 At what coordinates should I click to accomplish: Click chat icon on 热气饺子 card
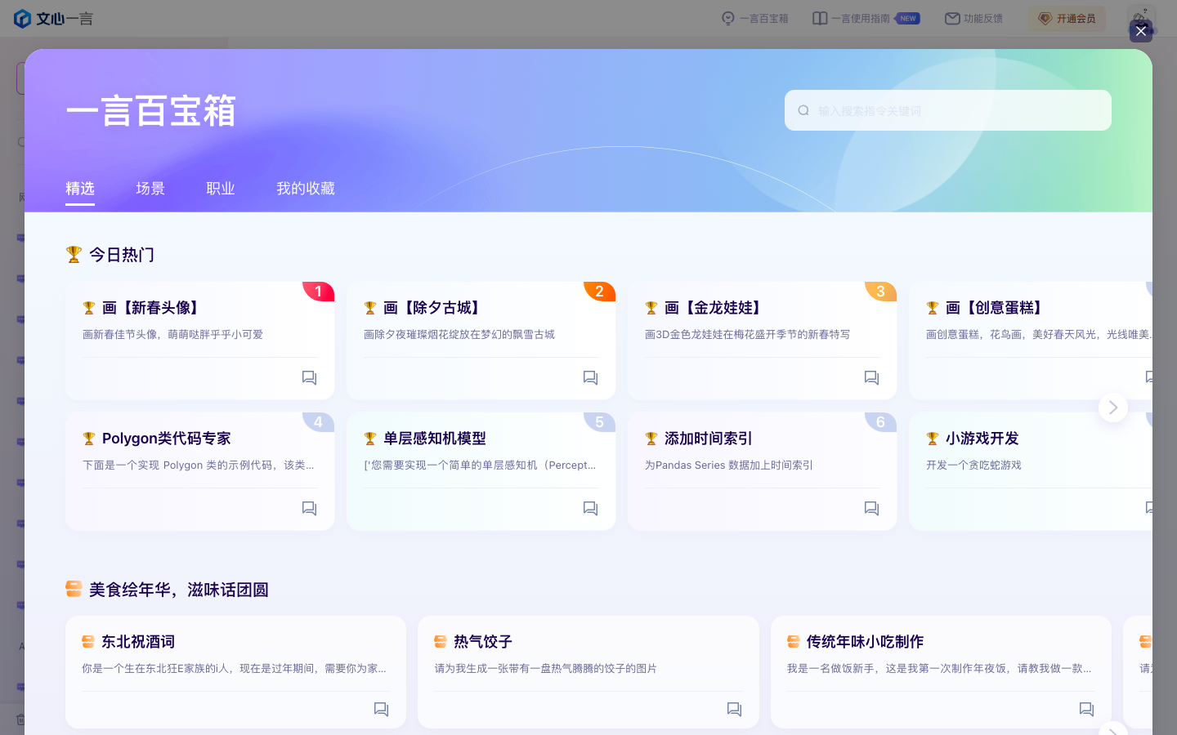point(734,709)
